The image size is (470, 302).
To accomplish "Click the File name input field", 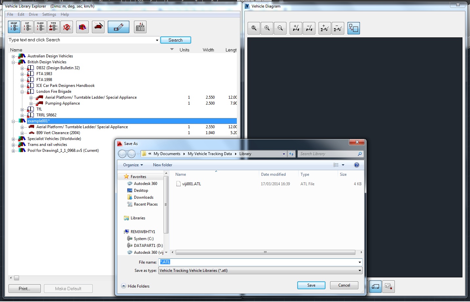I will 258,262.
